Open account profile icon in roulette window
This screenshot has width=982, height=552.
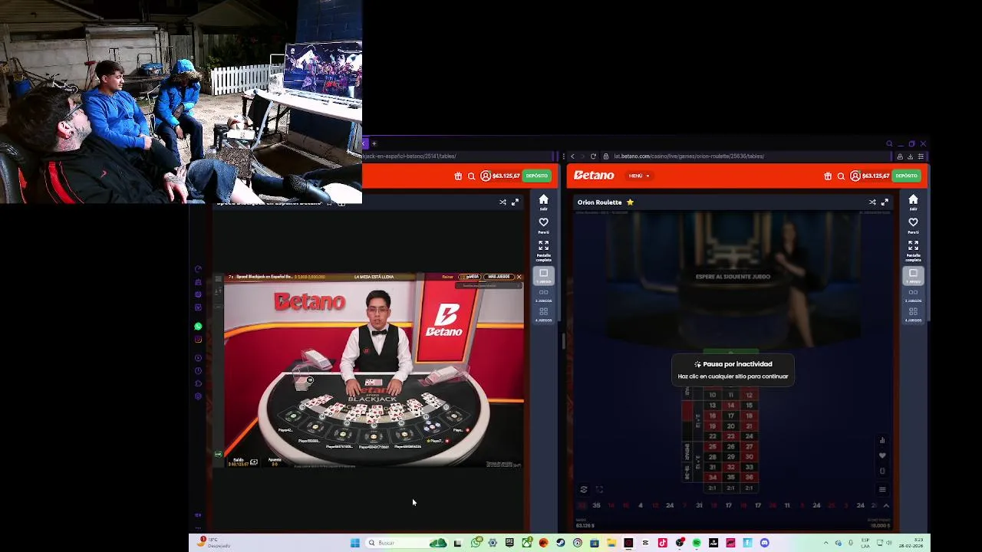(855, 176)
